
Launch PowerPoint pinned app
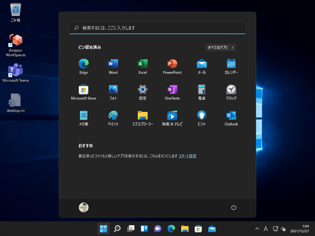click(x=172, y=67)
